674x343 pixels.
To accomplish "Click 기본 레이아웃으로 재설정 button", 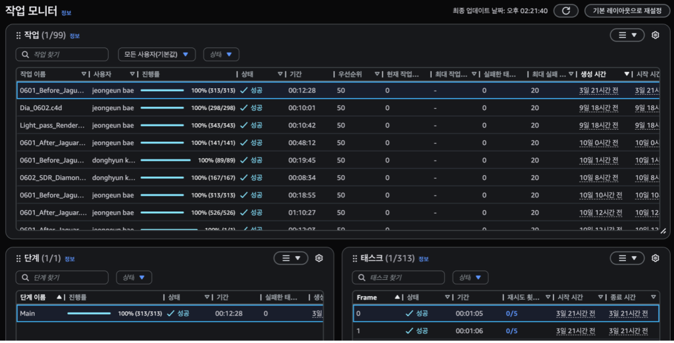I will (x=627, y=11).
